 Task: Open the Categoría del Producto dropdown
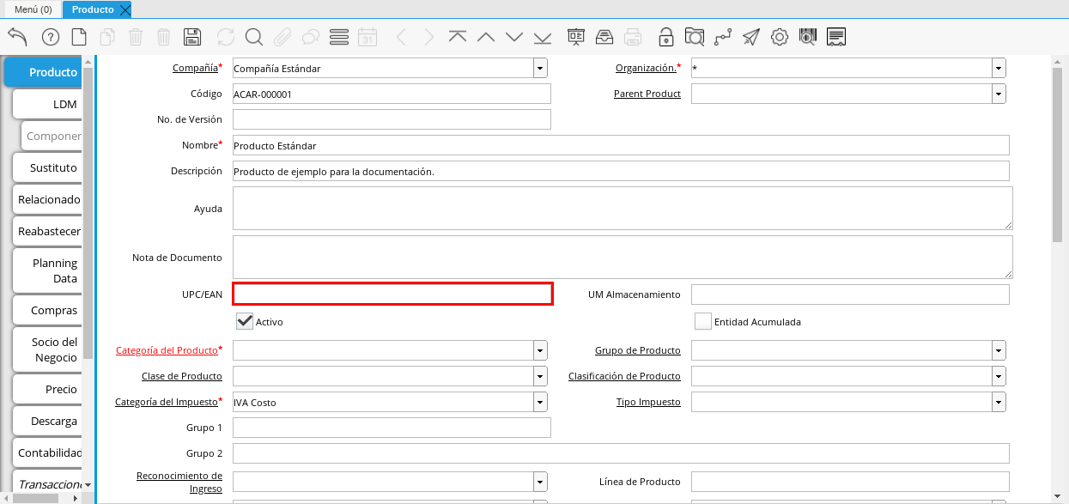pyautogui.click(x=540, y=350)
